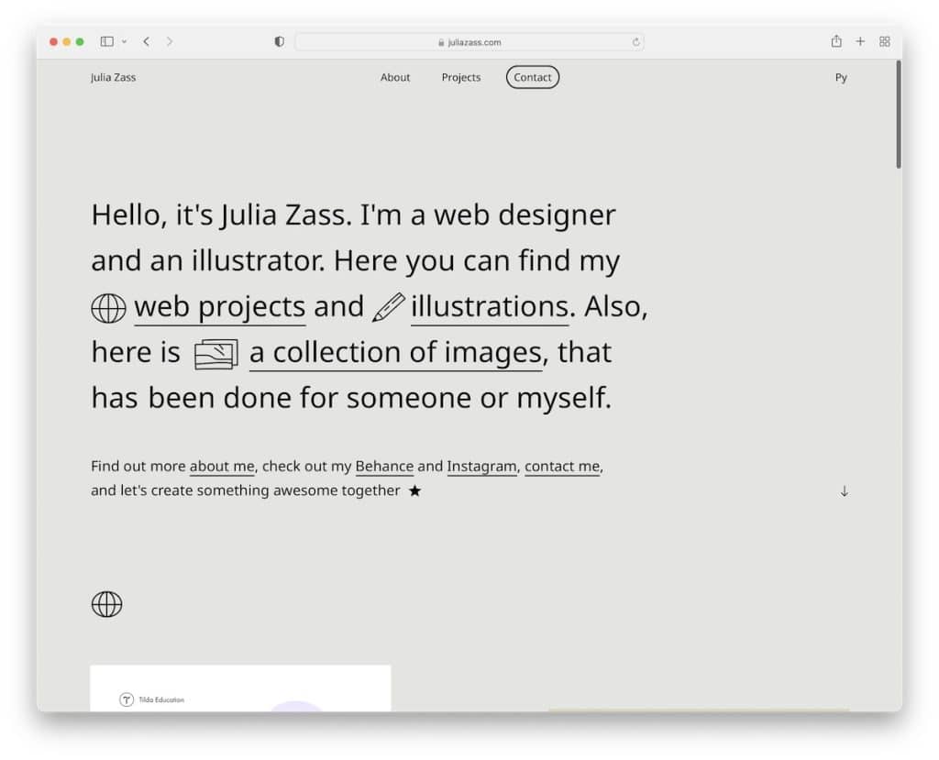
Task: Expand the sidebar dropdown chevron
Action: [x=124, y=41]
